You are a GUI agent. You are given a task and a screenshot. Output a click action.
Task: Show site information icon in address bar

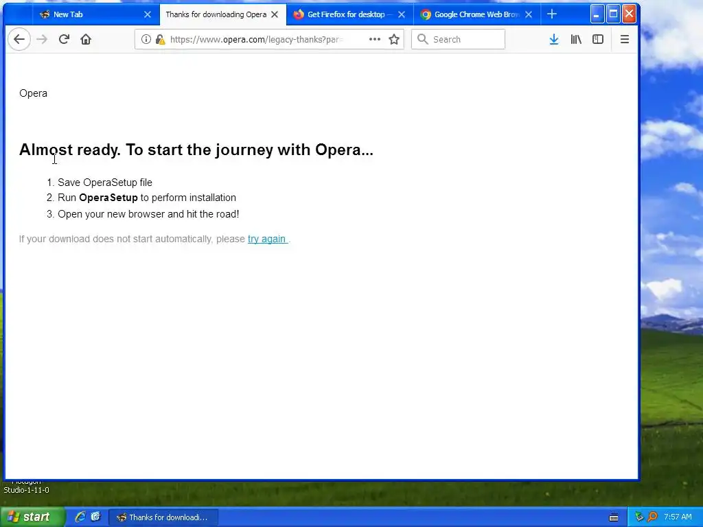point(146,39)
